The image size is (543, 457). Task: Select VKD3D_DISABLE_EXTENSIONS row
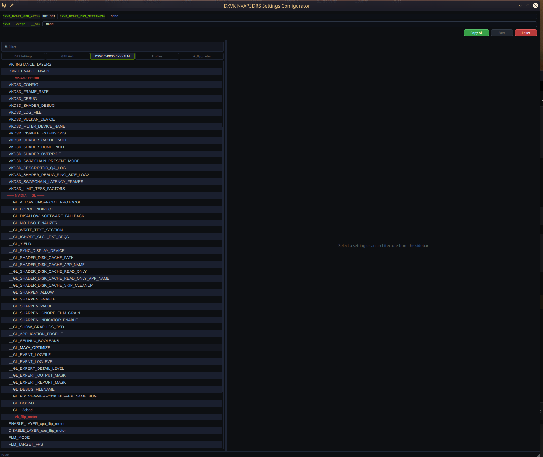[x=112, y=133]
